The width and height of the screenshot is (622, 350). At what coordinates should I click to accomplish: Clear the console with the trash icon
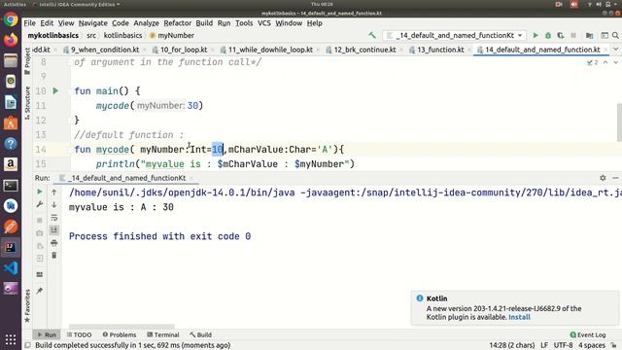click(54, 255)
